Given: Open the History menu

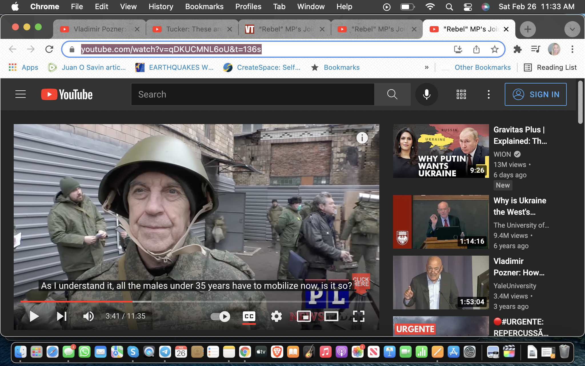Looking at the screenshot, I should [161, 7].
